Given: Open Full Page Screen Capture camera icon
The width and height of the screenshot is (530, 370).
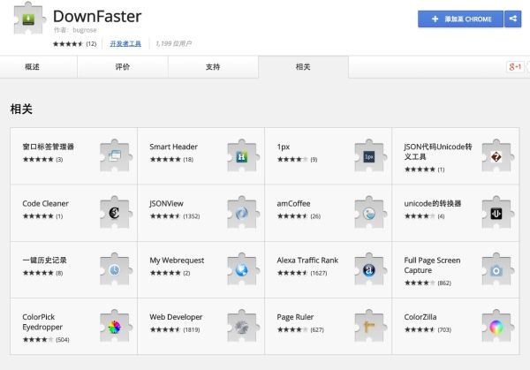Looking at the screenshot, I should (496, 269).
